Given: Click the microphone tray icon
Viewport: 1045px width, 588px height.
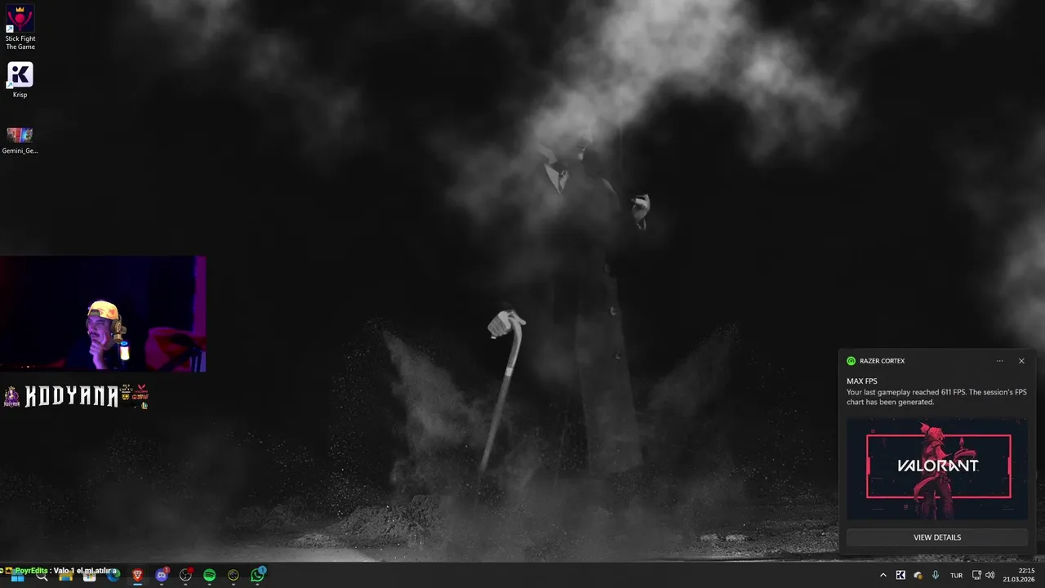Looking at the screenshot, I should point(936,576).
